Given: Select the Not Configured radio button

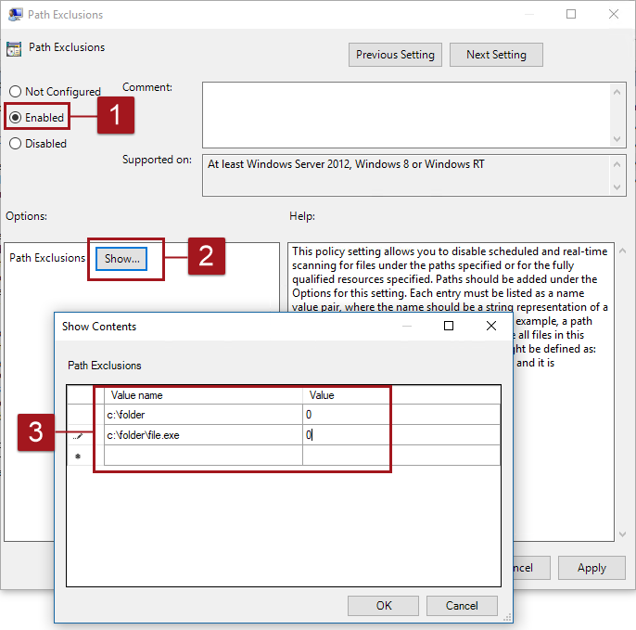Looking at the screenshot, I should 16,92.
